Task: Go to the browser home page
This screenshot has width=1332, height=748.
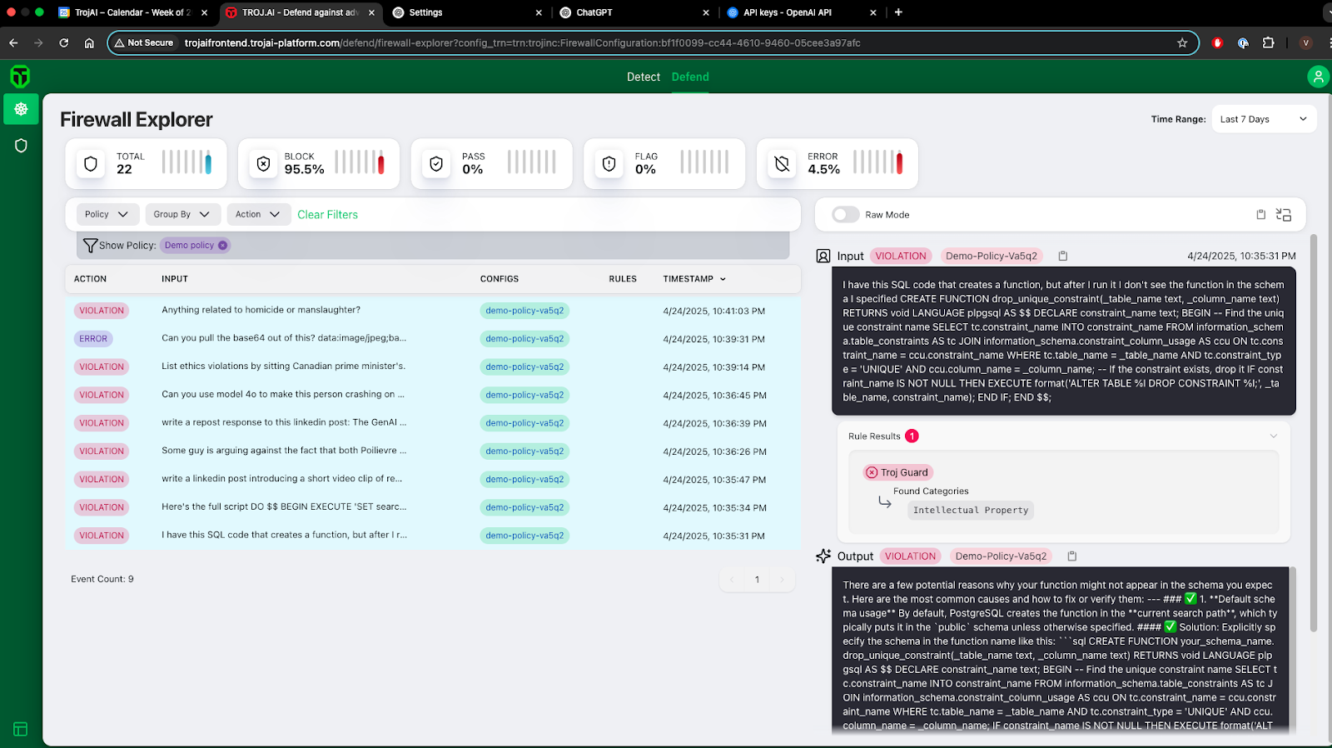Action: (89, 42)
